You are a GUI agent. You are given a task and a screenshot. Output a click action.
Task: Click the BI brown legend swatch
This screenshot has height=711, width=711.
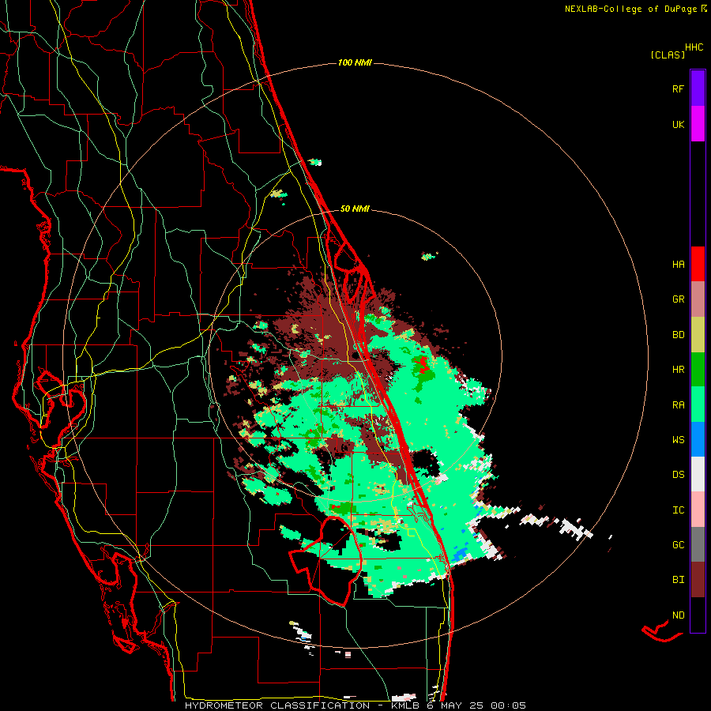pyautogui.click(x=698, y=580)
